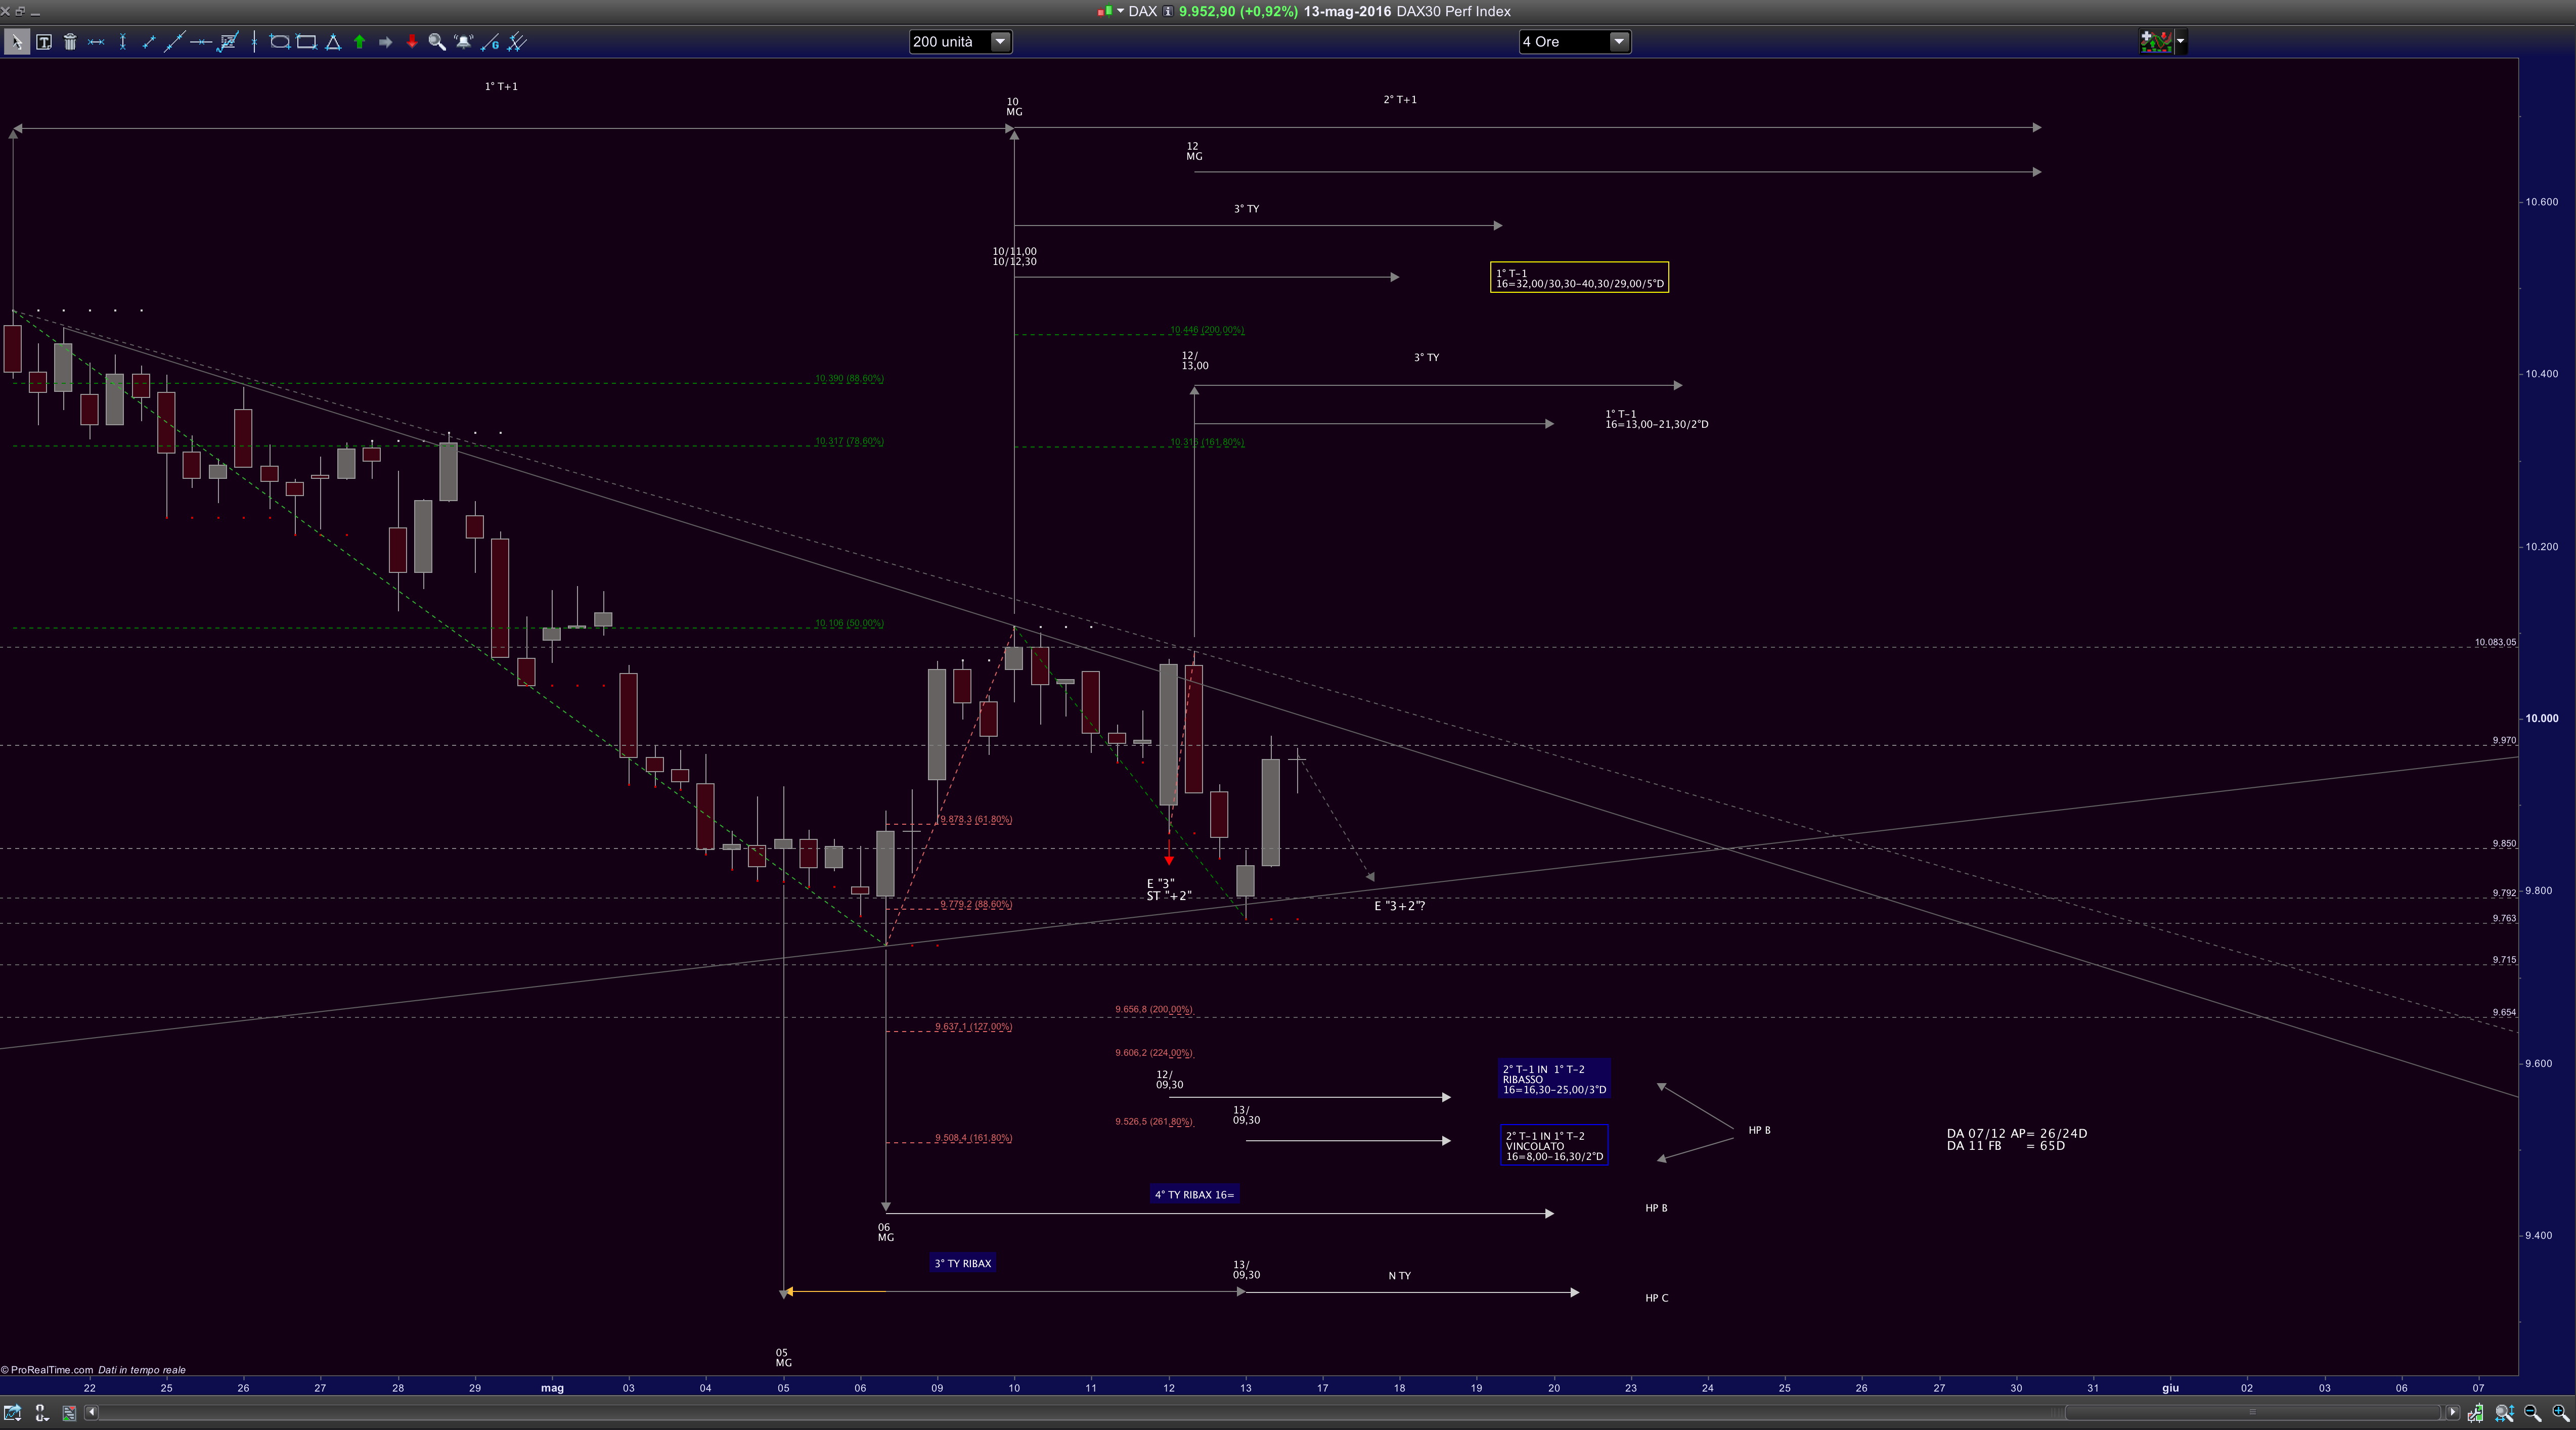Open the instrument list arrow beside DAX
This screenshot has width=2576, height=1430.
tap(1120, 11)
